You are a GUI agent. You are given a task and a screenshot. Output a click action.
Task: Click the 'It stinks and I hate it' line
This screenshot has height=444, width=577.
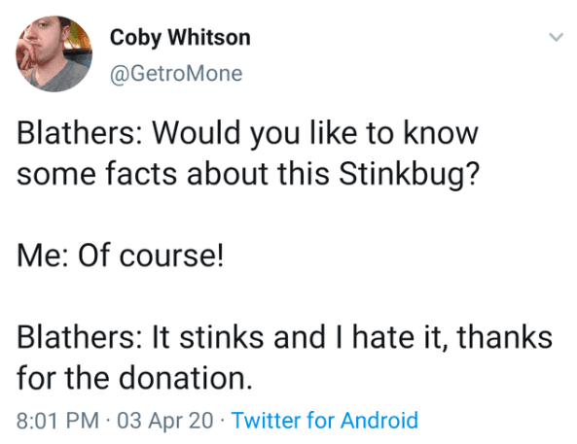coord(284,337)
